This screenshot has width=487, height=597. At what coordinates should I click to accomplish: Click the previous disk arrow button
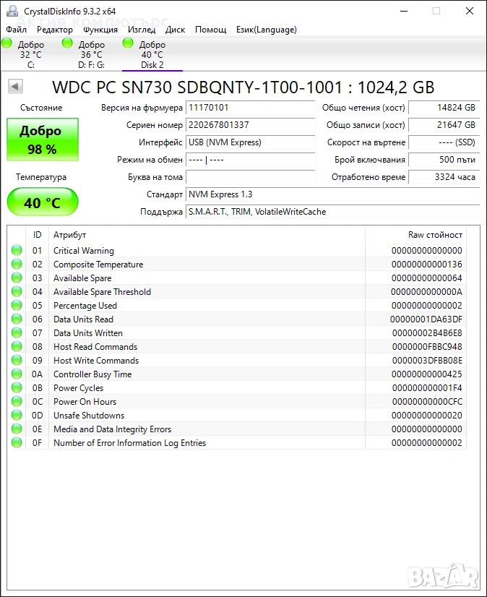click(15, 87)
